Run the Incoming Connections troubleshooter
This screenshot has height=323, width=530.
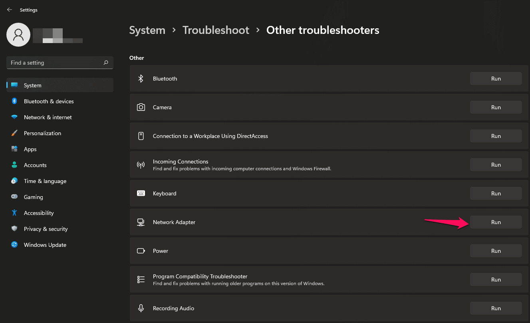tap(496, 165)
